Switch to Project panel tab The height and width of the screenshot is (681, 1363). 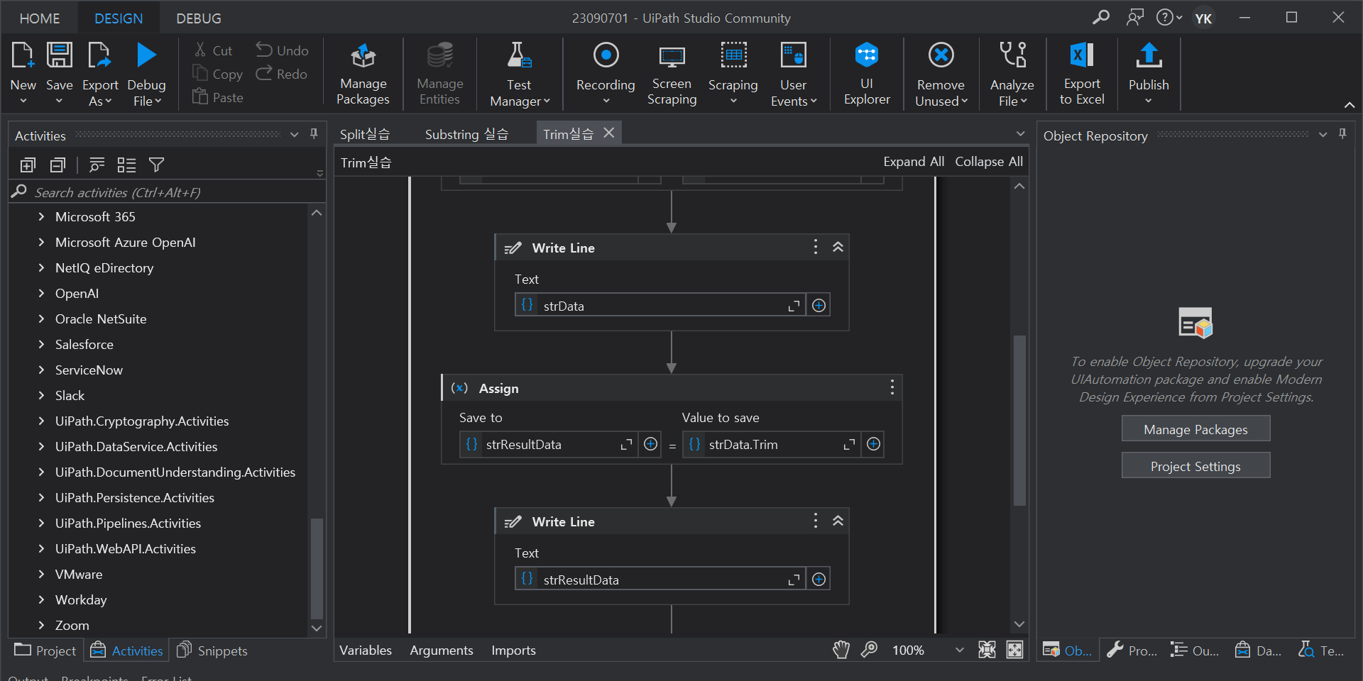(45, 650)
